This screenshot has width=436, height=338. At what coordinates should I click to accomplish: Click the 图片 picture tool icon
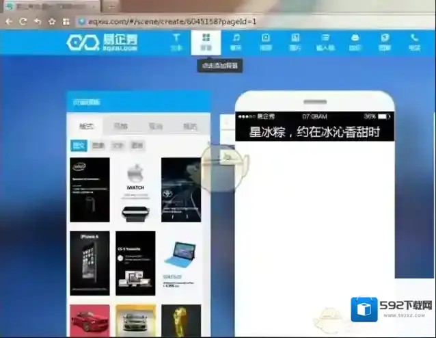point(295,42)
